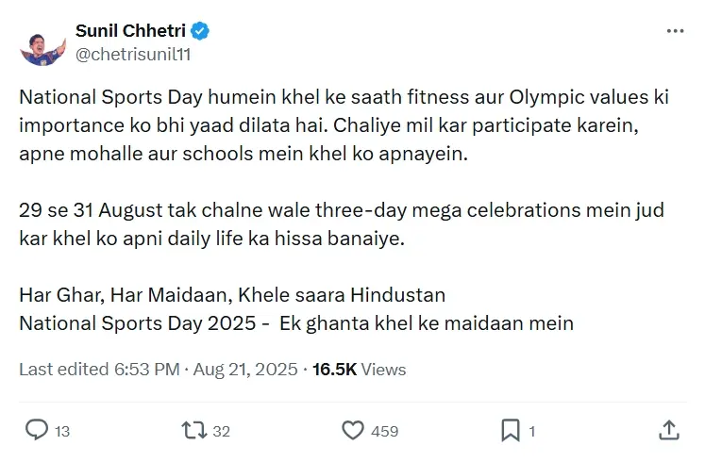This screenshot has width=705, height=462.
Task: Like the post with the heart icon
Action: pos(352,430)
